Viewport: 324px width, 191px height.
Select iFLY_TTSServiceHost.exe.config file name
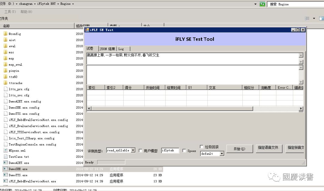tap(34, 132)
